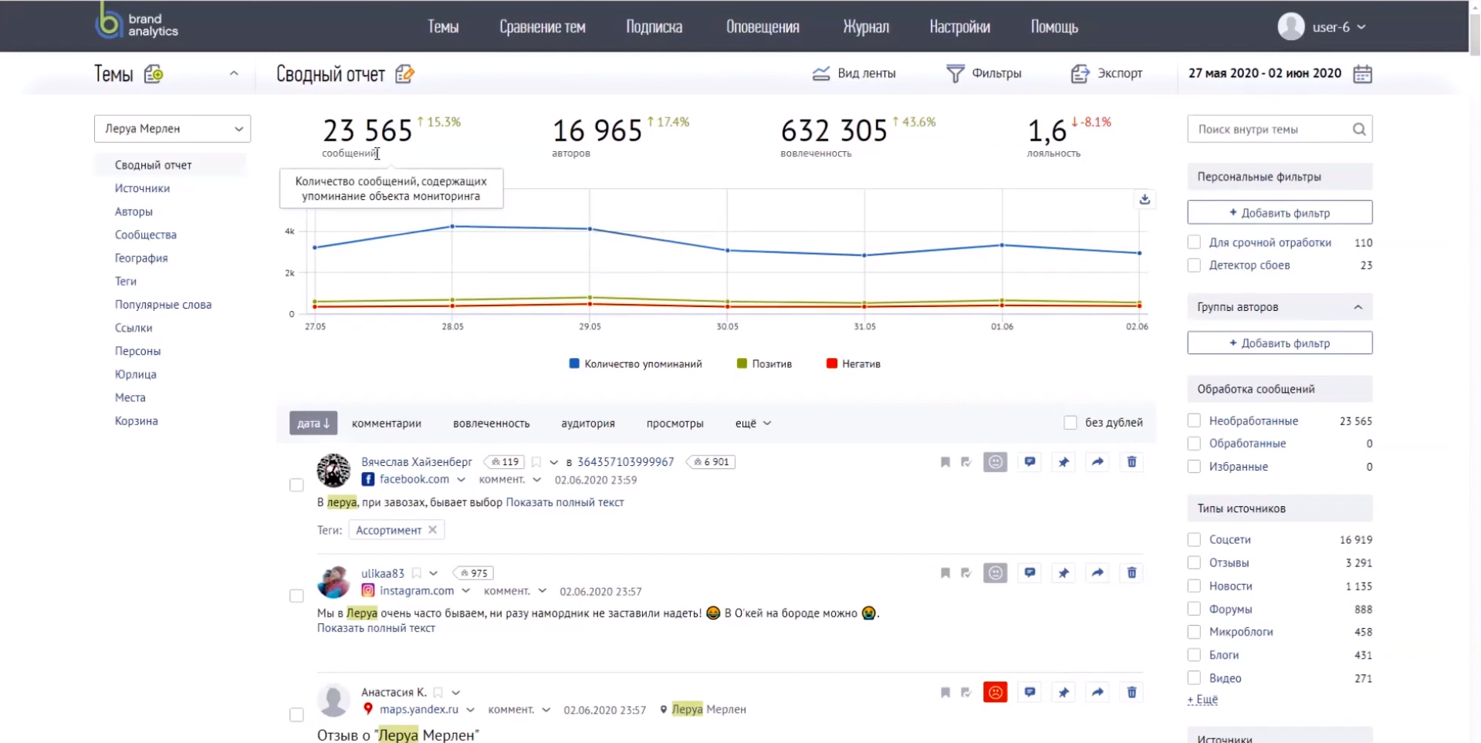Add a new theme icon next to Темы
Image resolution: width=1481 pixels, height=743 pixels.
pos(154,74)
